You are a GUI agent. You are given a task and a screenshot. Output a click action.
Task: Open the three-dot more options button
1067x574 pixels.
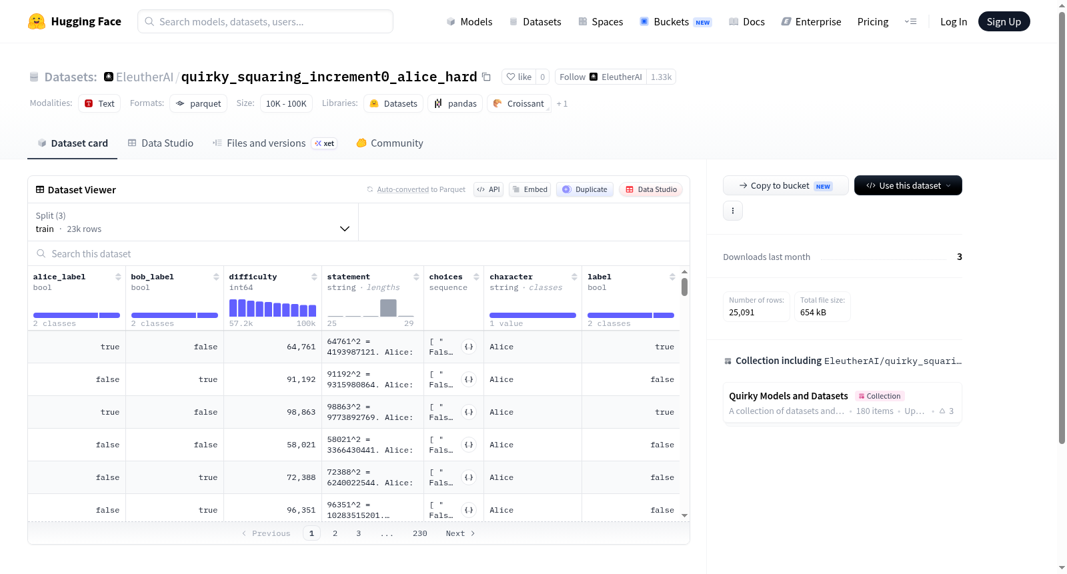(x=733, y=211)
